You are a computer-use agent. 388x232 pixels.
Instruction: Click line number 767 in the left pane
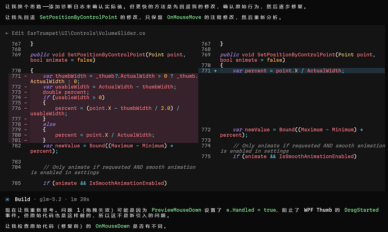(16, 44)
